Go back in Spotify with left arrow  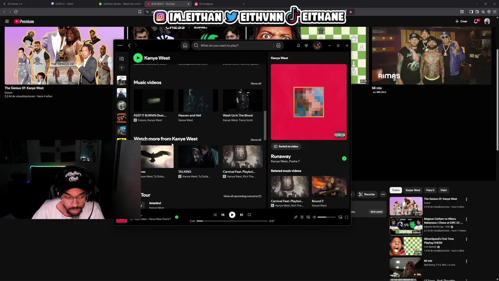click(129, 45)
